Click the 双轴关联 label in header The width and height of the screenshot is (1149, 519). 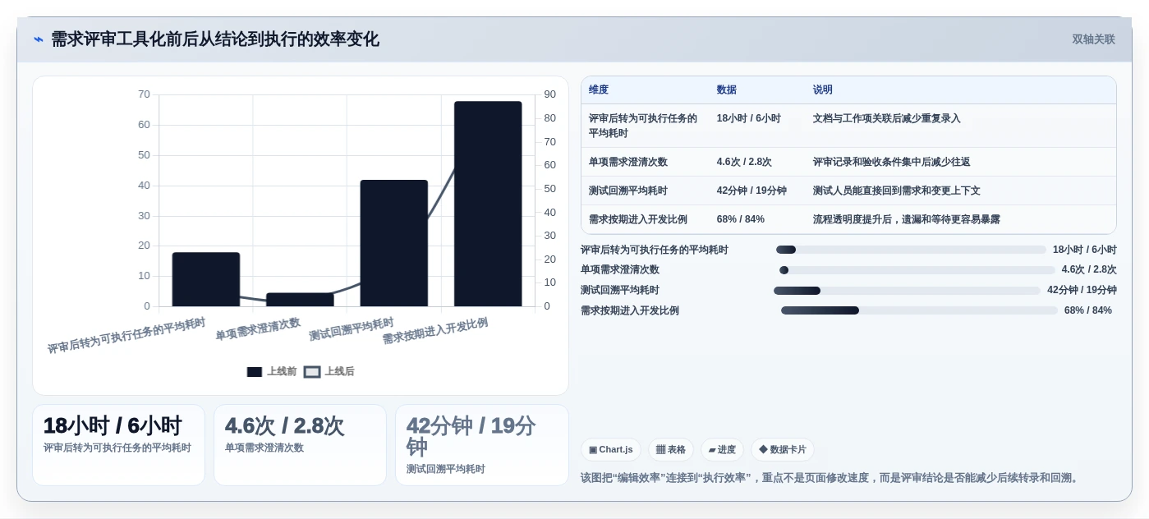(x=1093, y=39)
